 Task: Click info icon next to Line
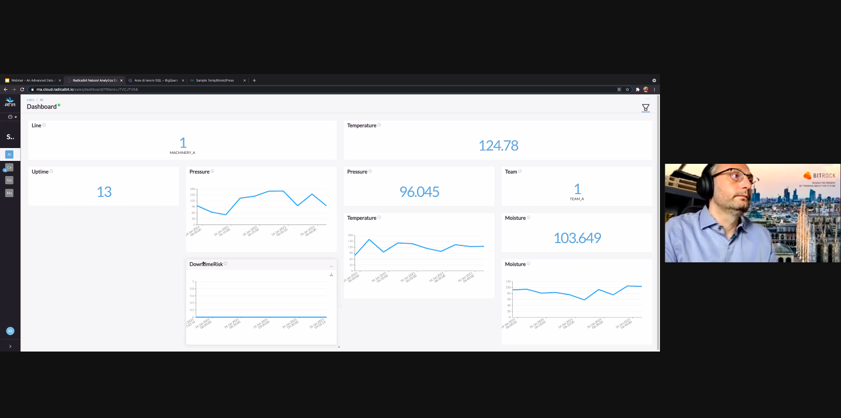pyautogui.click(x=44, y=125)
